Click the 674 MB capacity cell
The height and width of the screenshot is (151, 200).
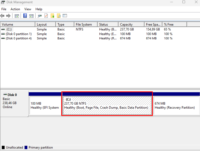click(x=125, y=38)
